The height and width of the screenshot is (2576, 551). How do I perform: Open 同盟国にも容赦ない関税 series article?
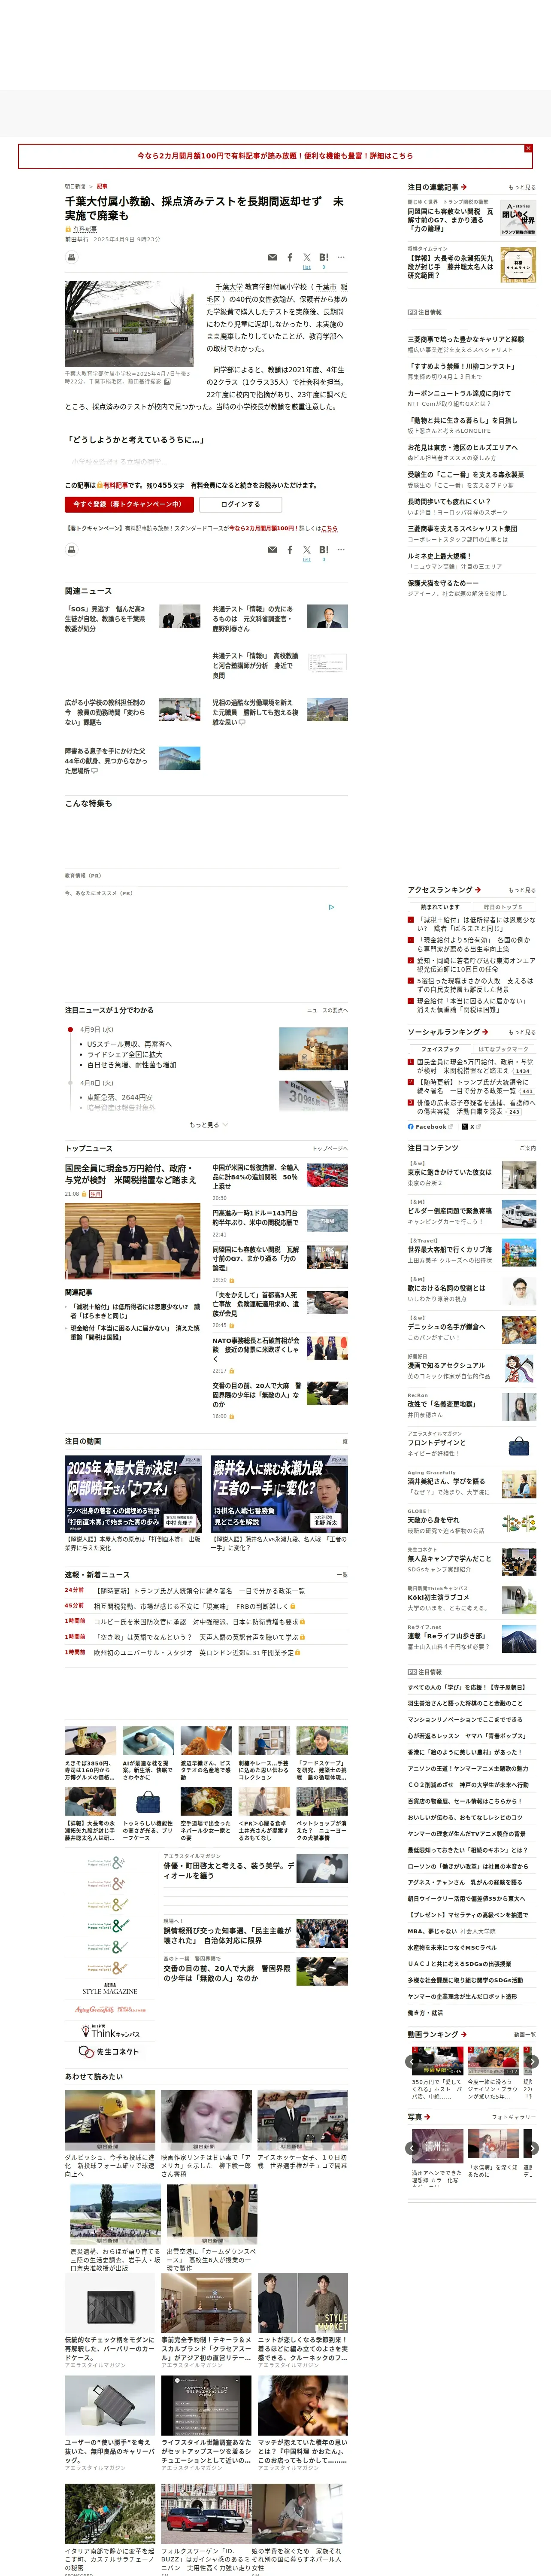(x=450, y=220)
